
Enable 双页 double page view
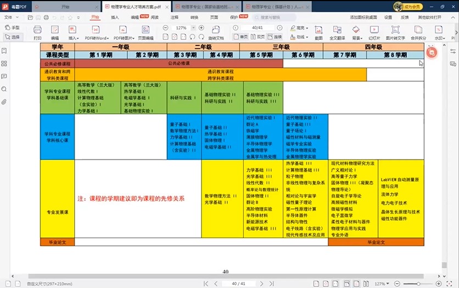257,37
